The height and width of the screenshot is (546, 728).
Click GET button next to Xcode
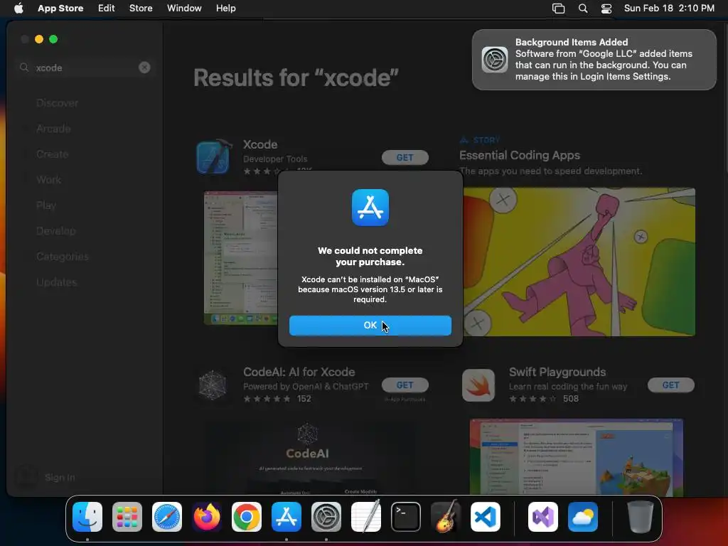tap(405, 157)
